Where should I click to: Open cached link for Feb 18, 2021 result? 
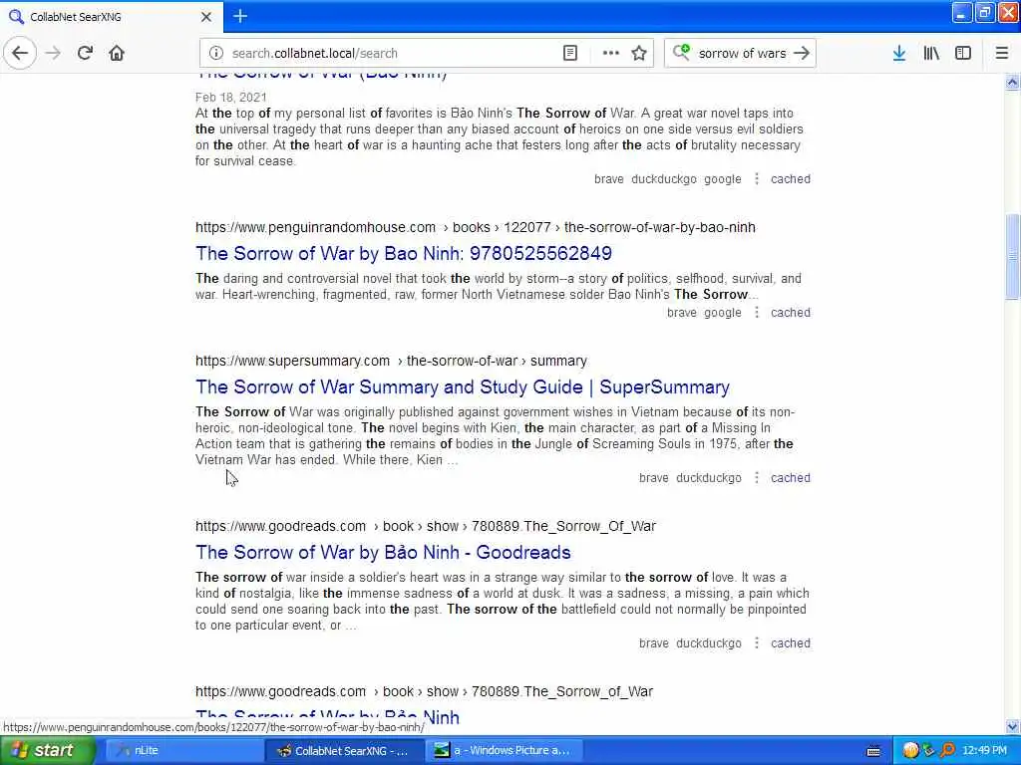pyautogui.click(x=791, y=179)
